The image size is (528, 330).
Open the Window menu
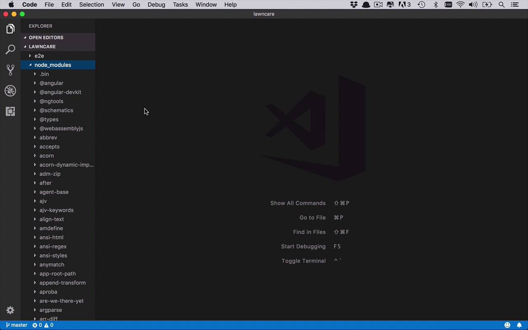[x=206, y=5]
